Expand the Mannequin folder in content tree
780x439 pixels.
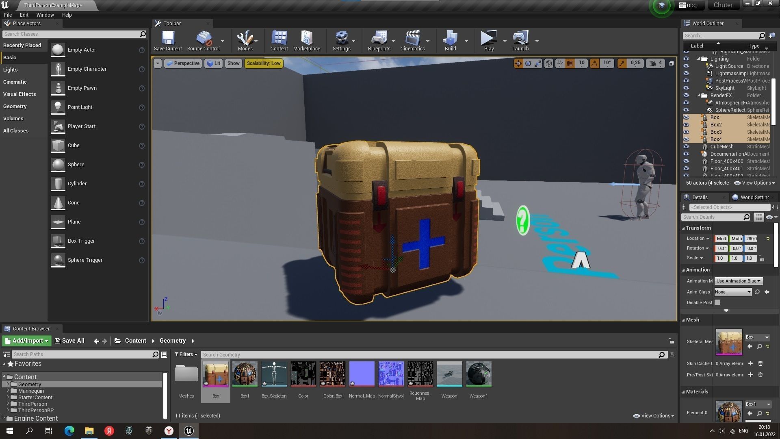click(8, 391)
